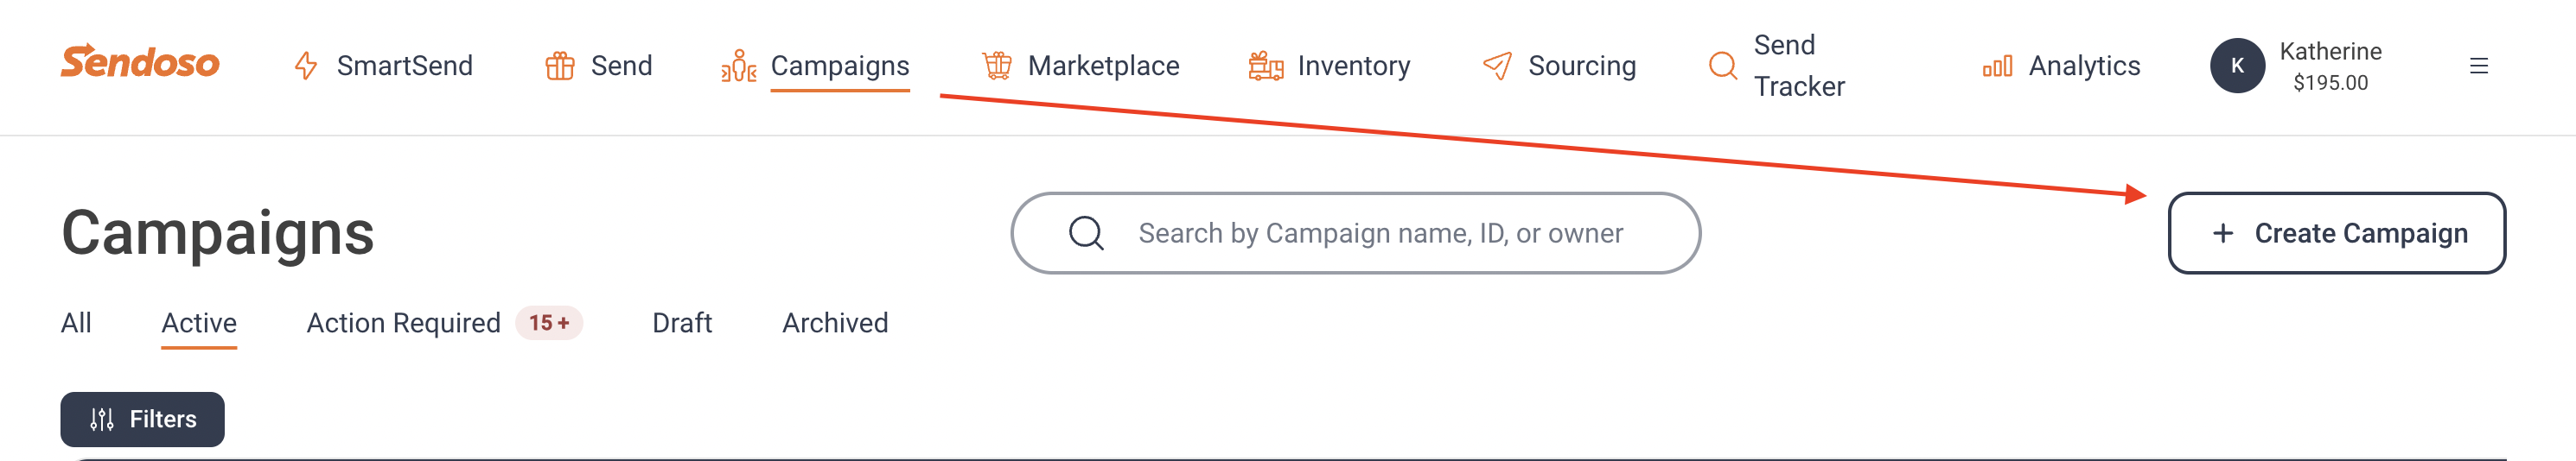Click the Analytics bar chart icon
The height and width of the screenshot is (461, 2576).
(1997, 66)
